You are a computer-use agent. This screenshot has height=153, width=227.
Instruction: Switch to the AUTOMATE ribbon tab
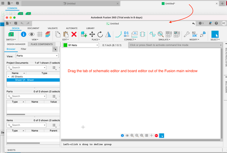coord(72,28)
